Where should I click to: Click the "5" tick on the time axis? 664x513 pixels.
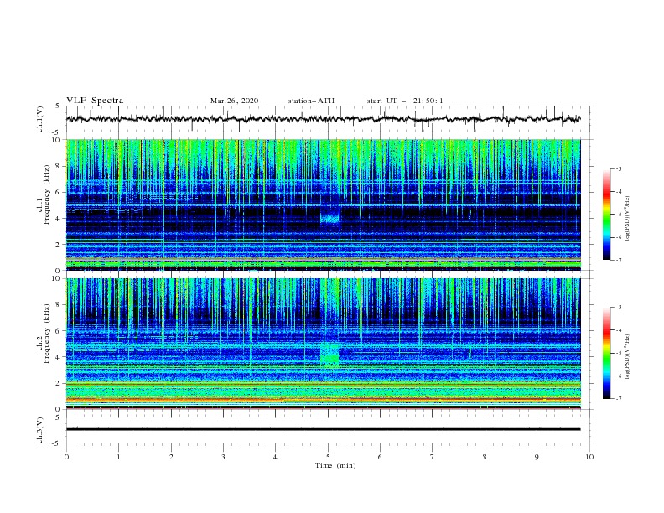(x=328, y=457)
